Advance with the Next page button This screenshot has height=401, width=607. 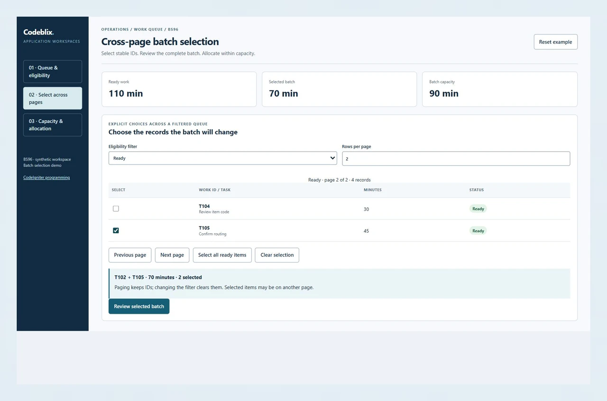pos(172,255)
